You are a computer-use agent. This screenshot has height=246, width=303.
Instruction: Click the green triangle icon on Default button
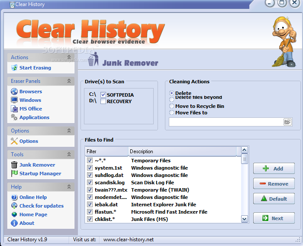point(264,199)
